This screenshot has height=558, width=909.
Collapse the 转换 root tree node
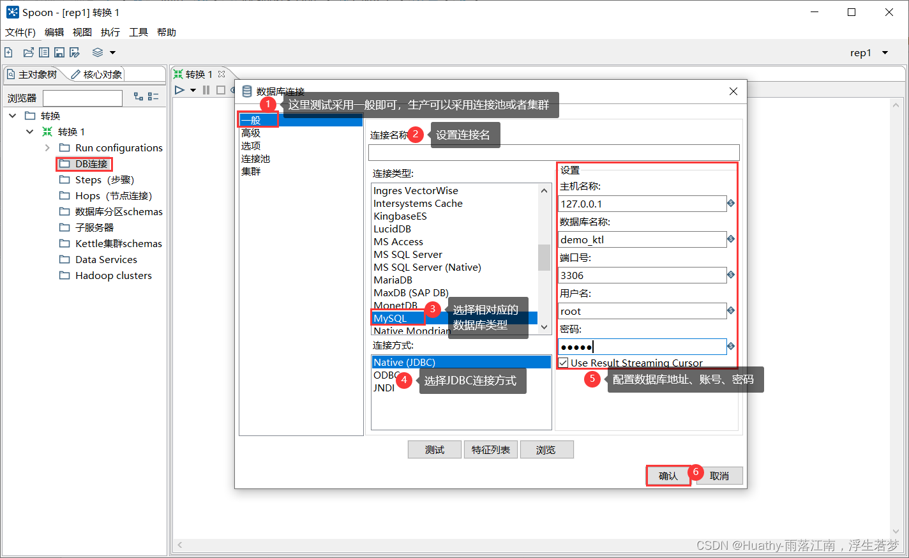pyautogui.click(x=13, y=116)
